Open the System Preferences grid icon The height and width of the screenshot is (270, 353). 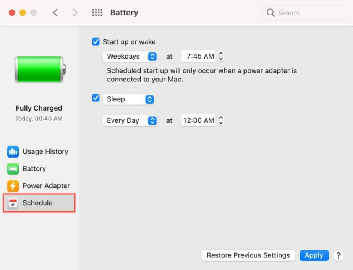click(x=97, y=12)
